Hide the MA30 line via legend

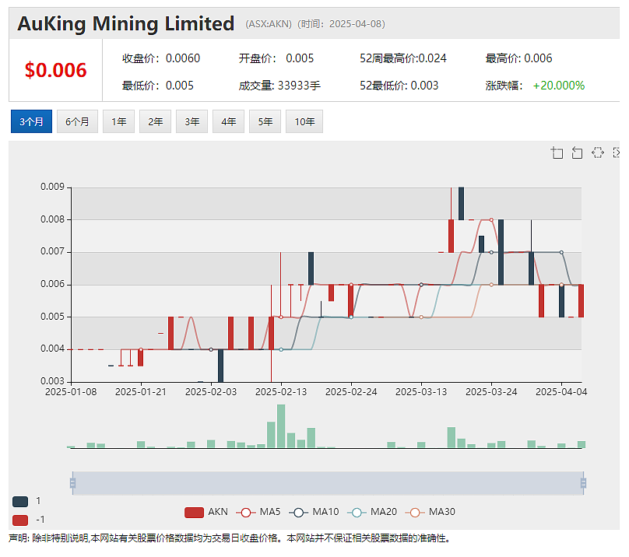pyautogui.click(x=430, y=512)
